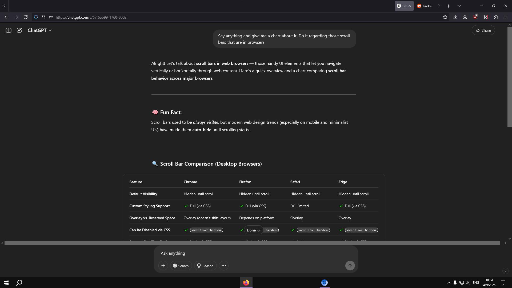
Task: Open tracking protection shield info
Action: click(x=36, y=17)
